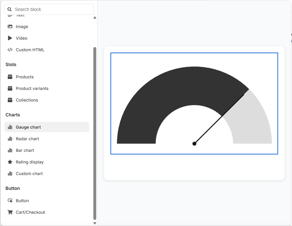
Task: Click the Radar chart icon
Action: [10, 139]
